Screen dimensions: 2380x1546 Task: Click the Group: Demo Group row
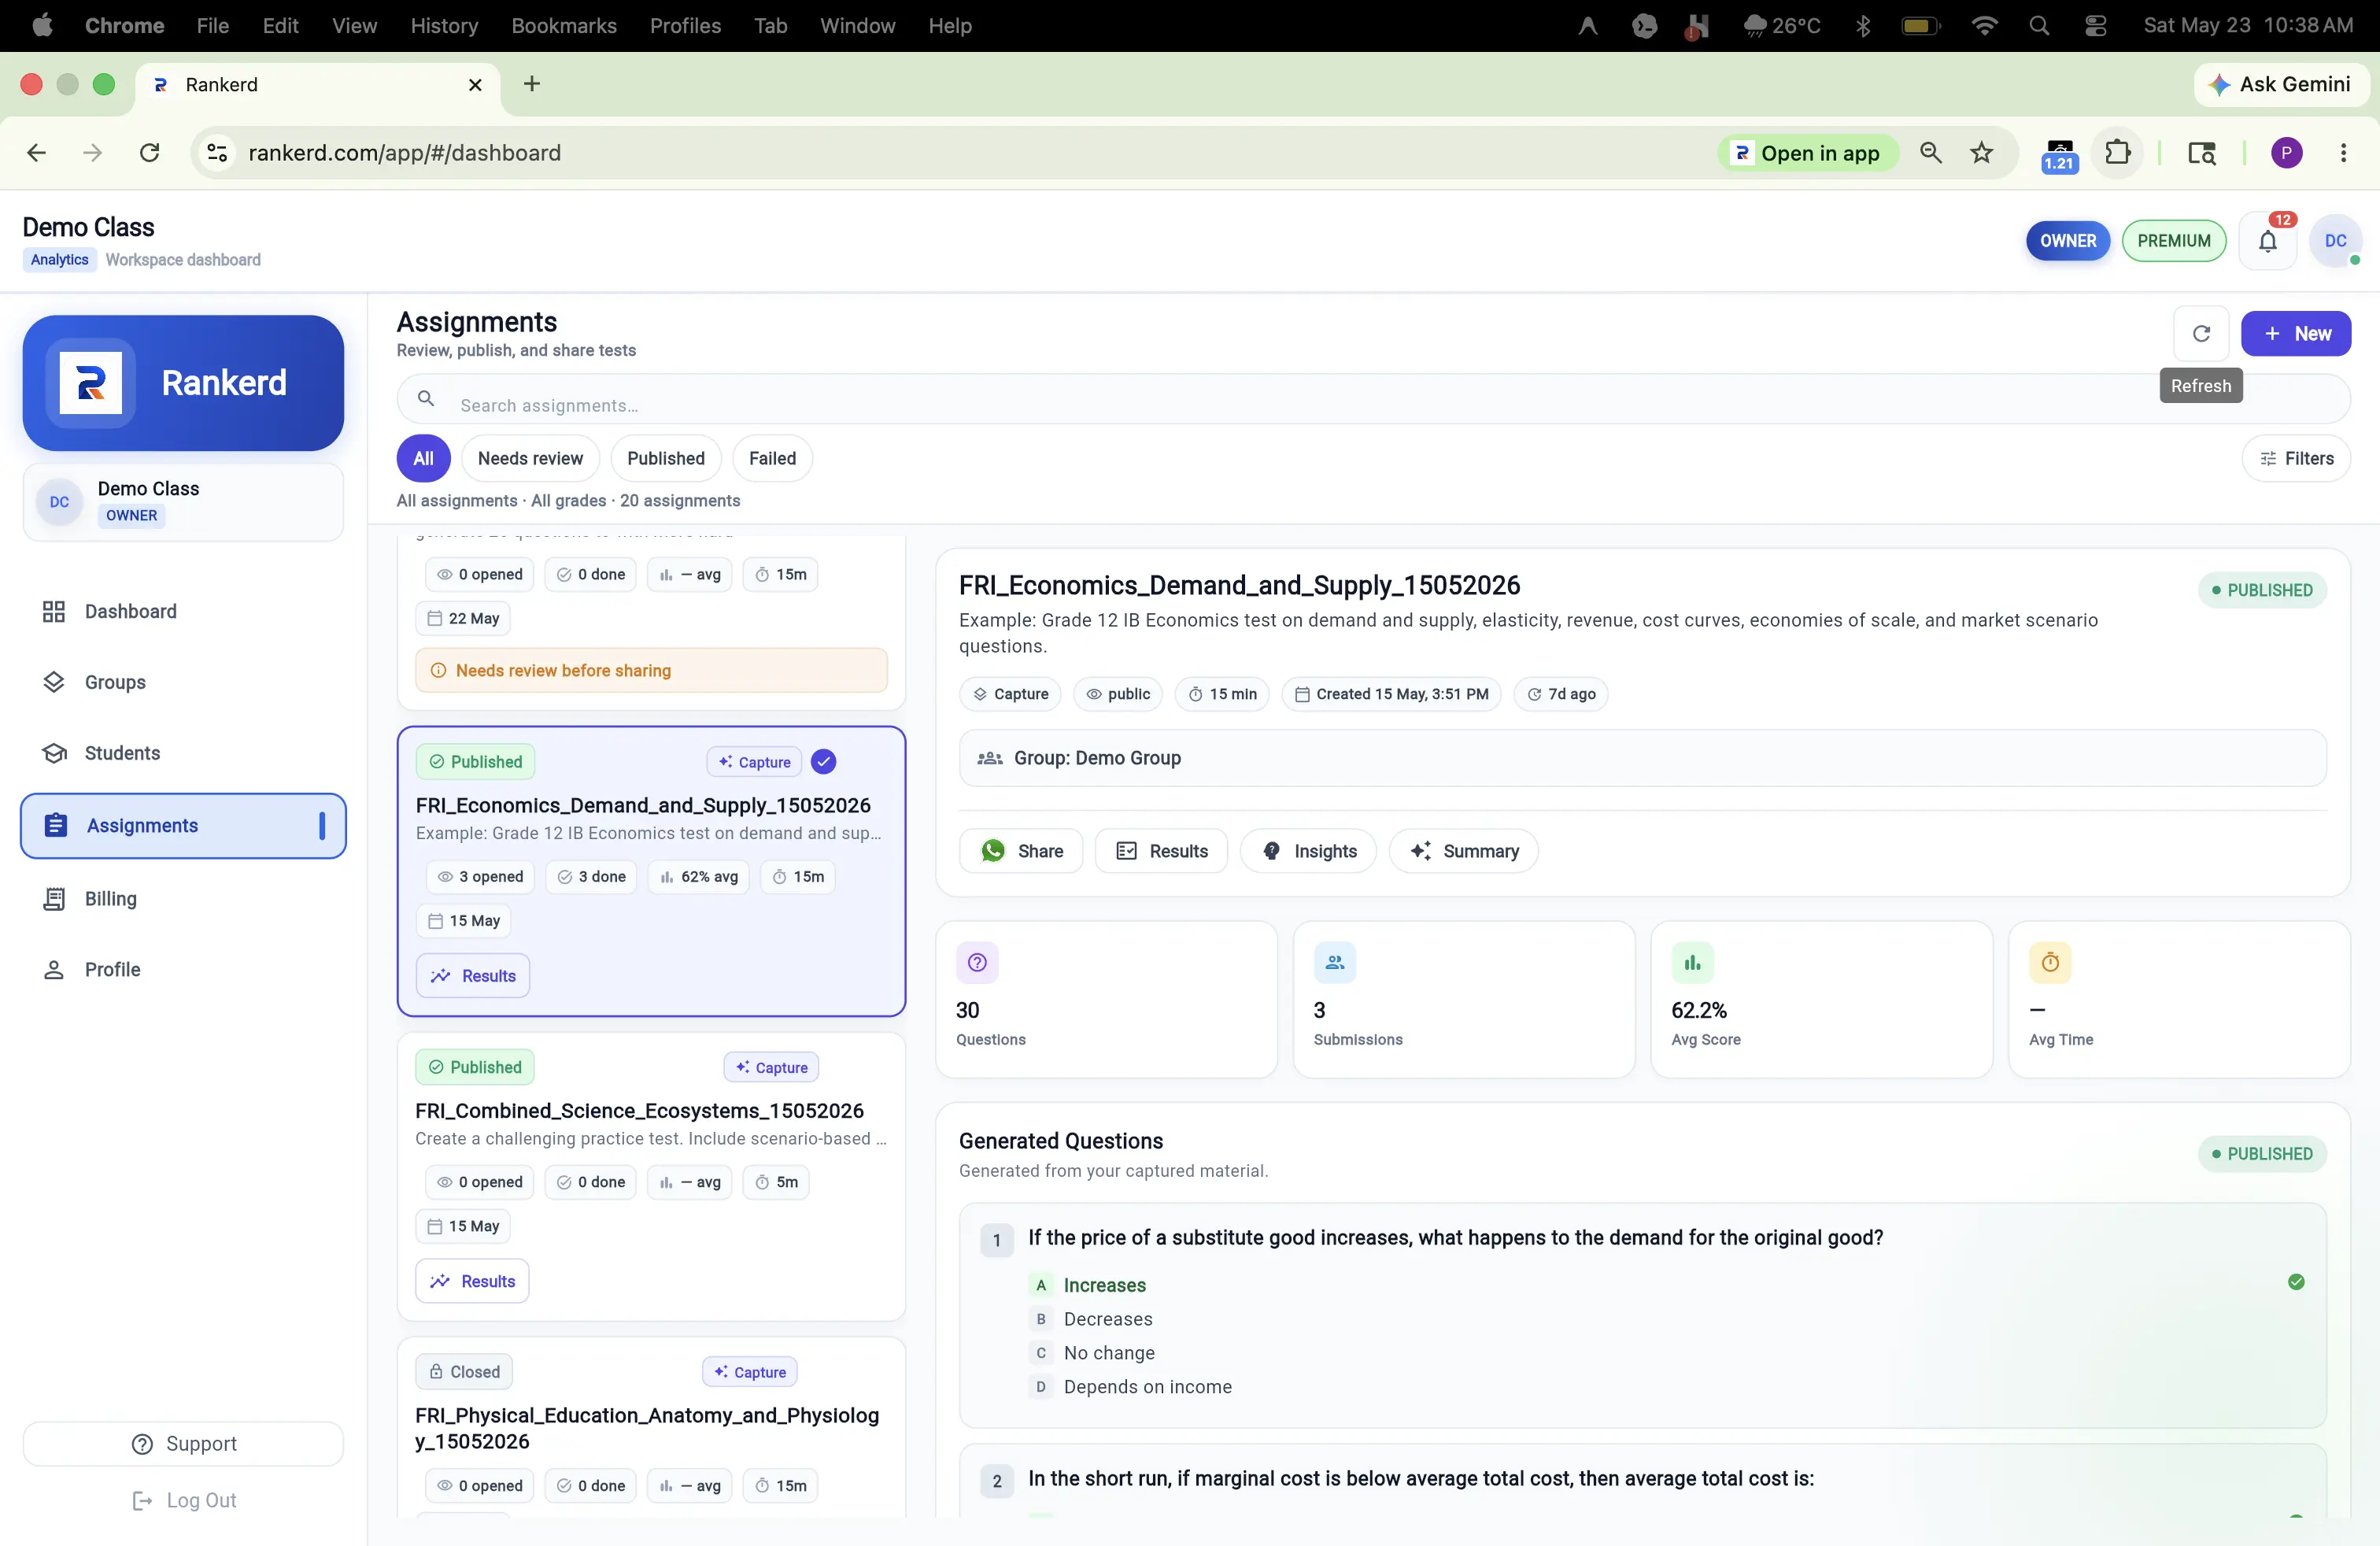pos(1642,758)
